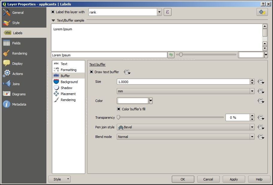Open data-defined override for buffer Size

tap(261, 82)
